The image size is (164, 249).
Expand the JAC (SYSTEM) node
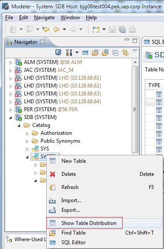coord(10,70)
